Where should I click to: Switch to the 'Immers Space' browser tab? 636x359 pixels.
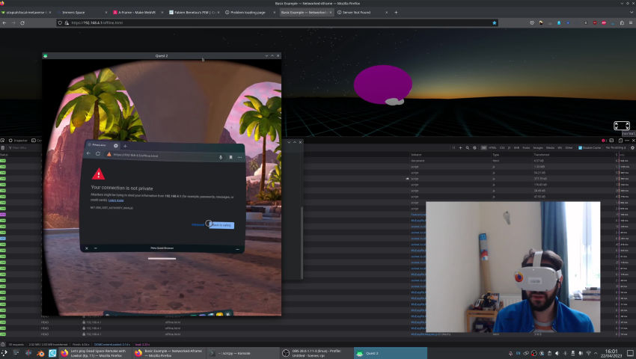click(81, 13)
